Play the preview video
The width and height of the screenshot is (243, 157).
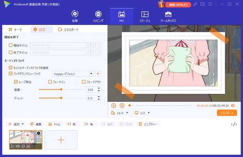113,105
